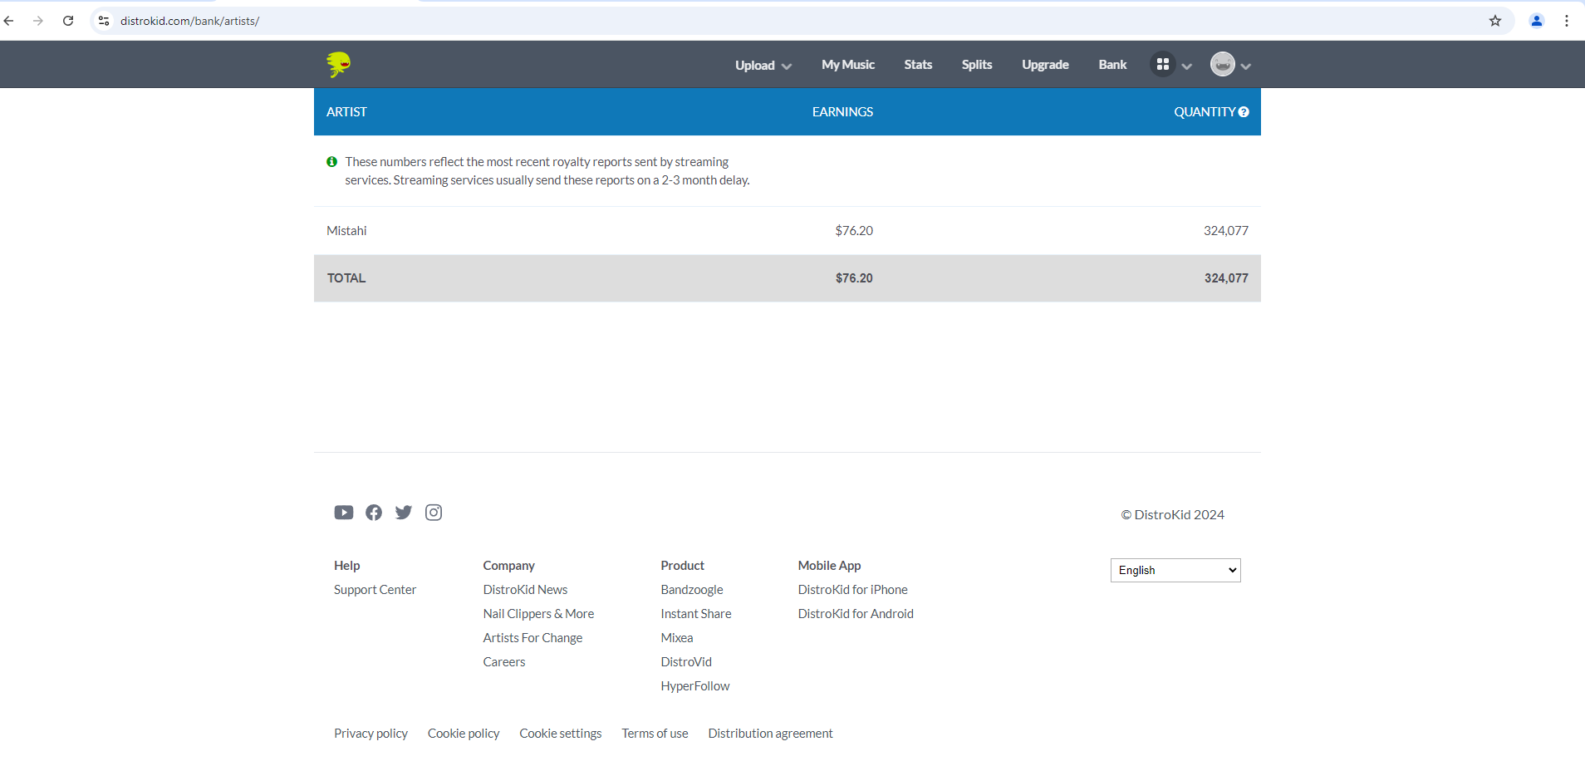Open the Bank page in navigation
This screenshot has width=1585, height=761.
(1112, 65)
